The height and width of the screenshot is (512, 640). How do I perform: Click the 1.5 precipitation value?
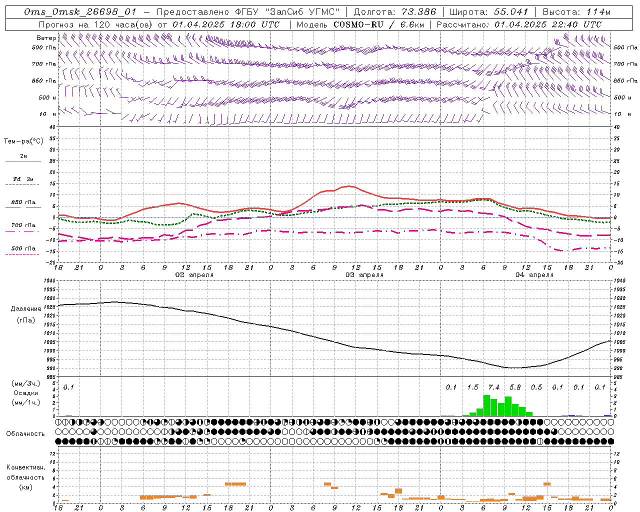pyautogui.click(x=472, y=387)
